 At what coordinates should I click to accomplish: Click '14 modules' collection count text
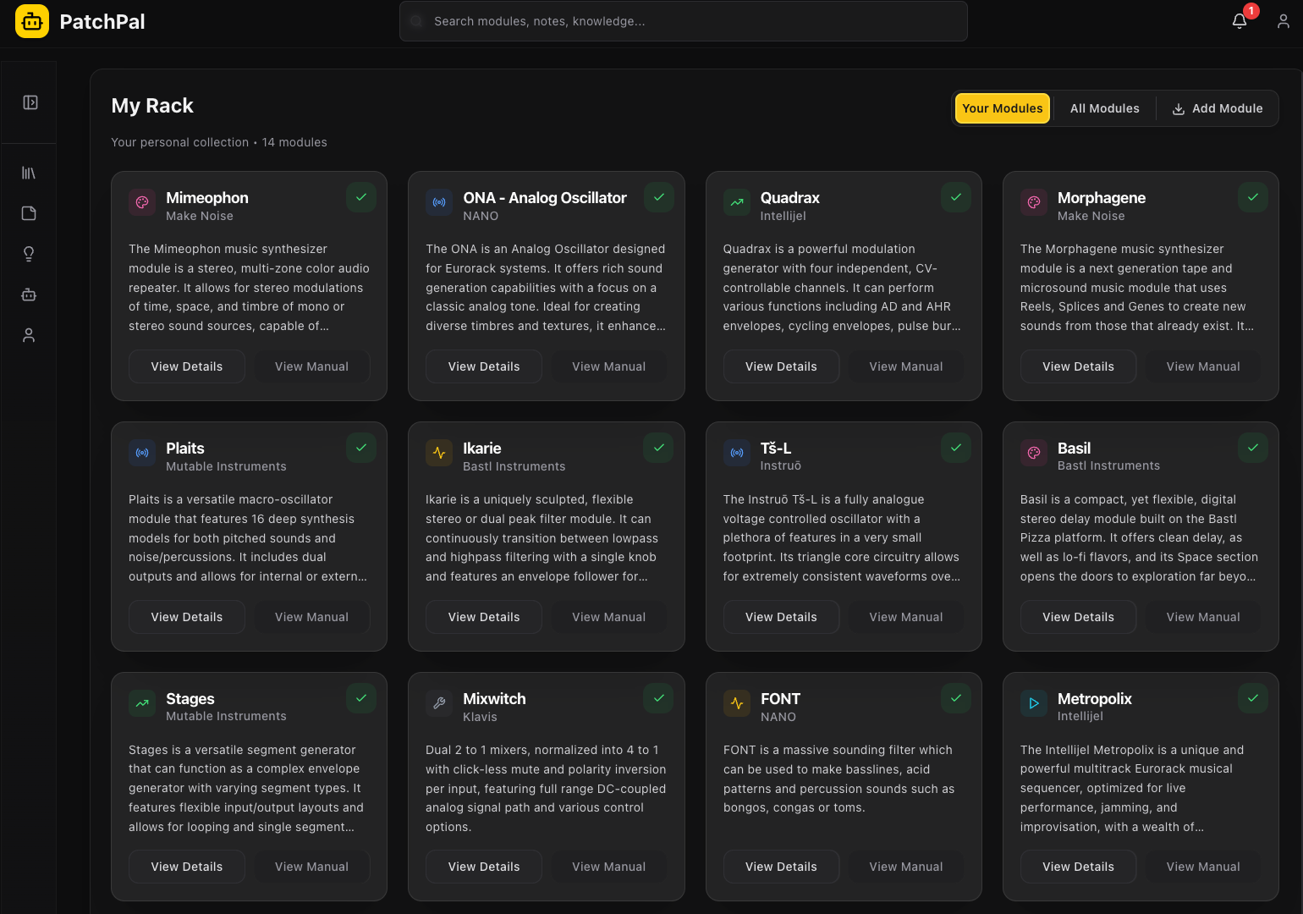[x=294, y=142]
